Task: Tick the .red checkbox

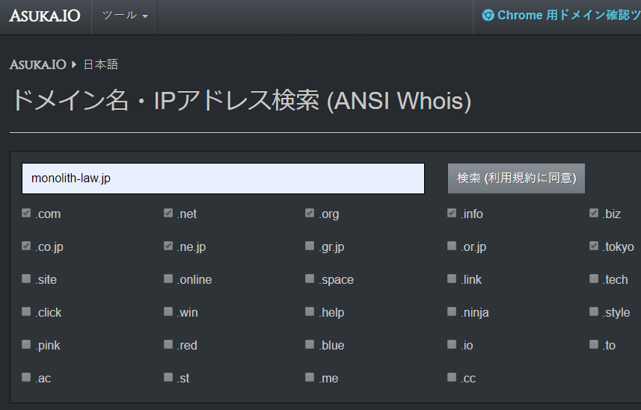Action: [168, 344]
